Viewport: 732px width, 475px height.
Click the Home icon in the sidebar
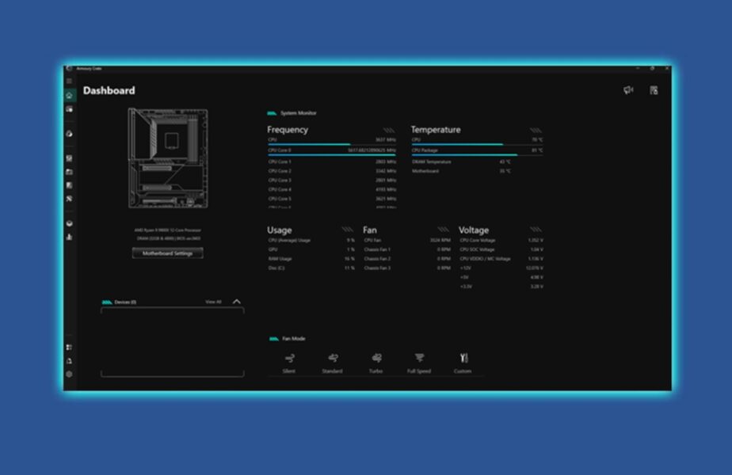pos(70,95)
